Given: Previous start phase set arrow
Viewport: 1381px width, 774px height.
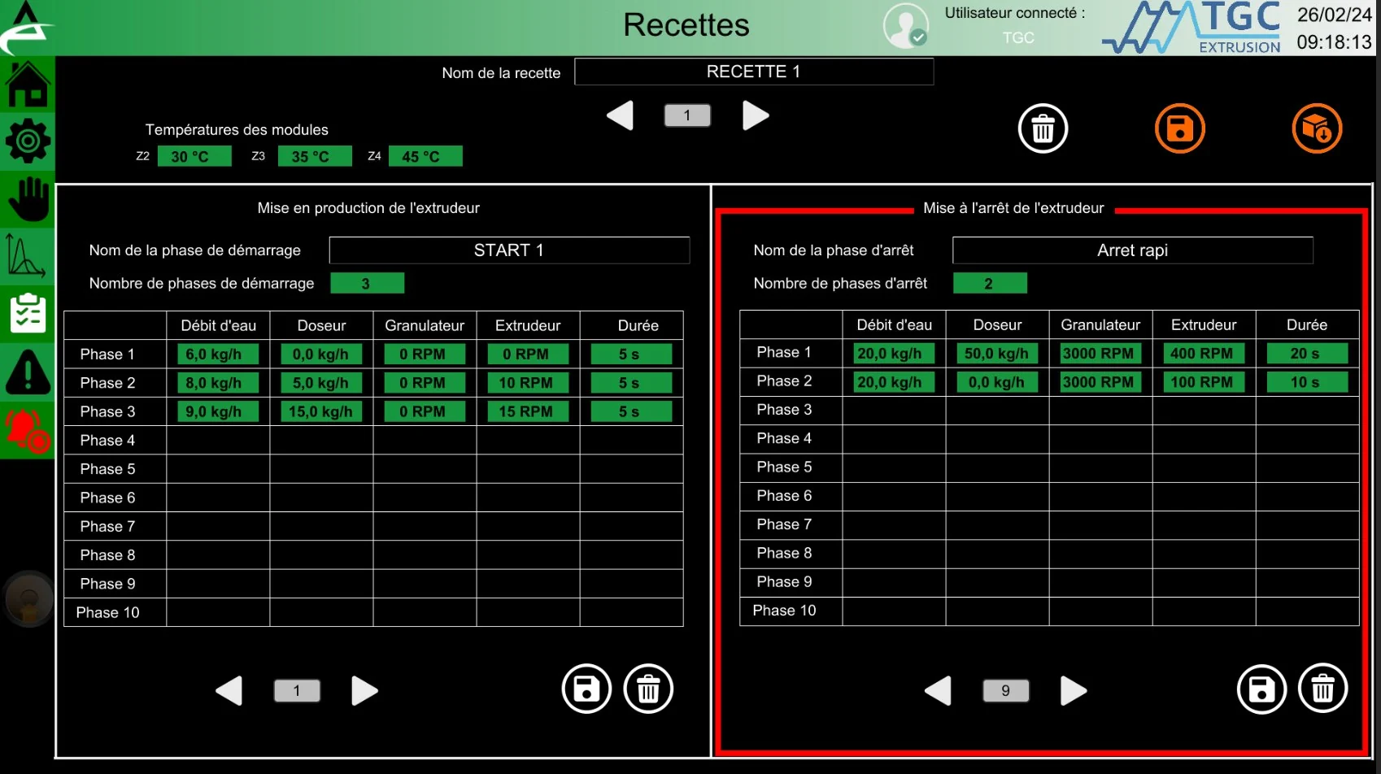Looking at the screenshot, I should pos(229,691).
